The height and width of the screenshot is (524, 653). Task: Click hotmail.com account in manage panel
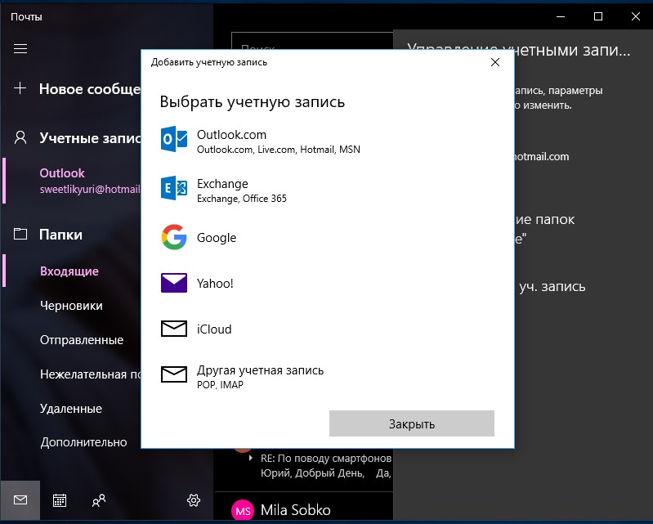click(541, 157)
